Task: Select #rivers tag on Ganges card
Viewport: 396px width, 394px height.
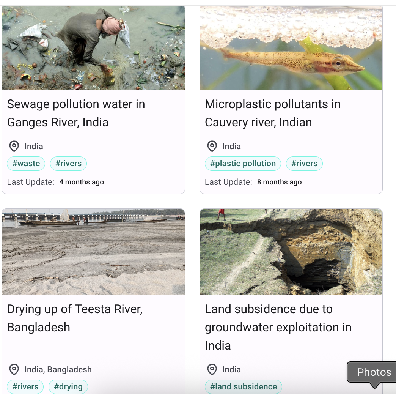Action: (x=68, y=164)
